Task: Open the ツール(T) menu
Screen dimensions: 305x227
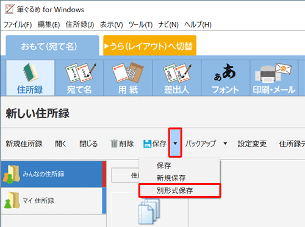Action: coord(140,25)
